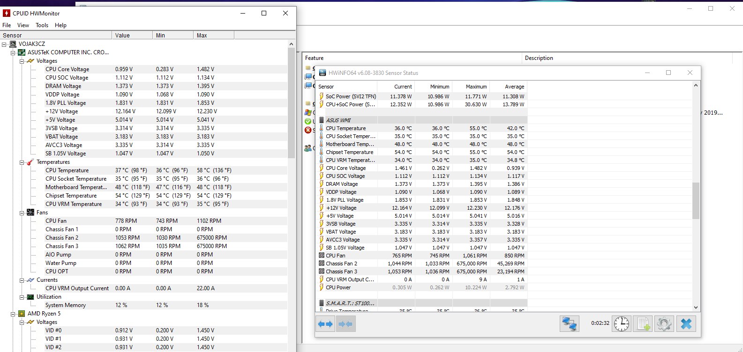Click the Value column header
The width and height of the screenshot is (743, 352).
132,35
